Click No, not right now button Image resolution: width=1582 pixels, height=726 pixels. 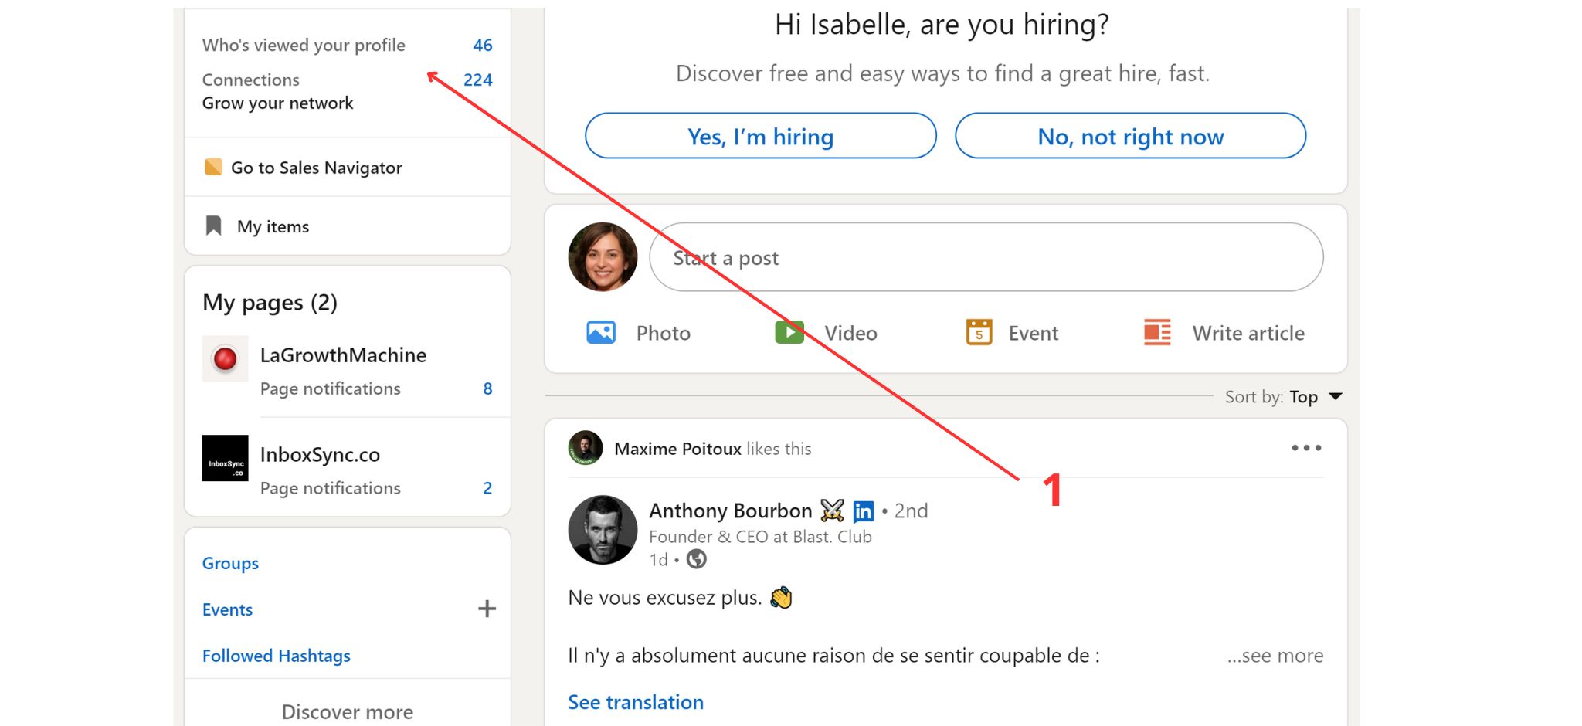coord(1131,136)
